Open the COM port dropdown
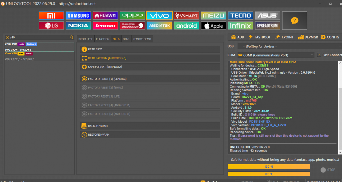The width and height of the screenshot is (342, 182). click(276, 55)
